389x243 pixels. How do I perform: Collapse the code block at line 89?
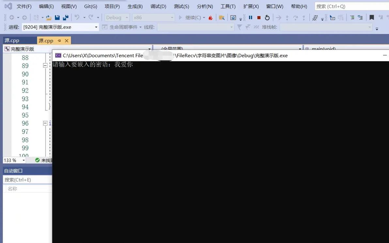[45, 66]
